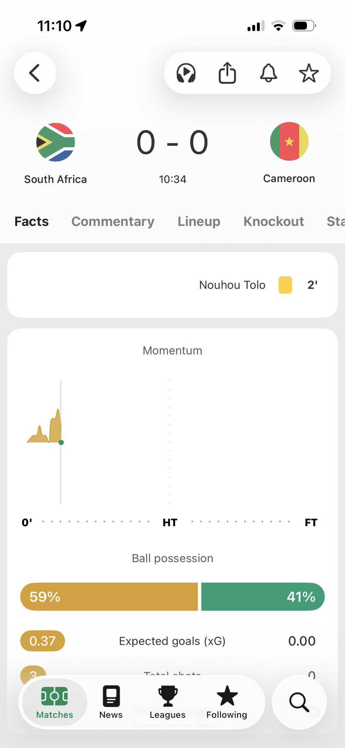The image size is (345, 748).
Task: Open audio commentary headphones icon
Action: pyautogui.click(x=186, y=73)
